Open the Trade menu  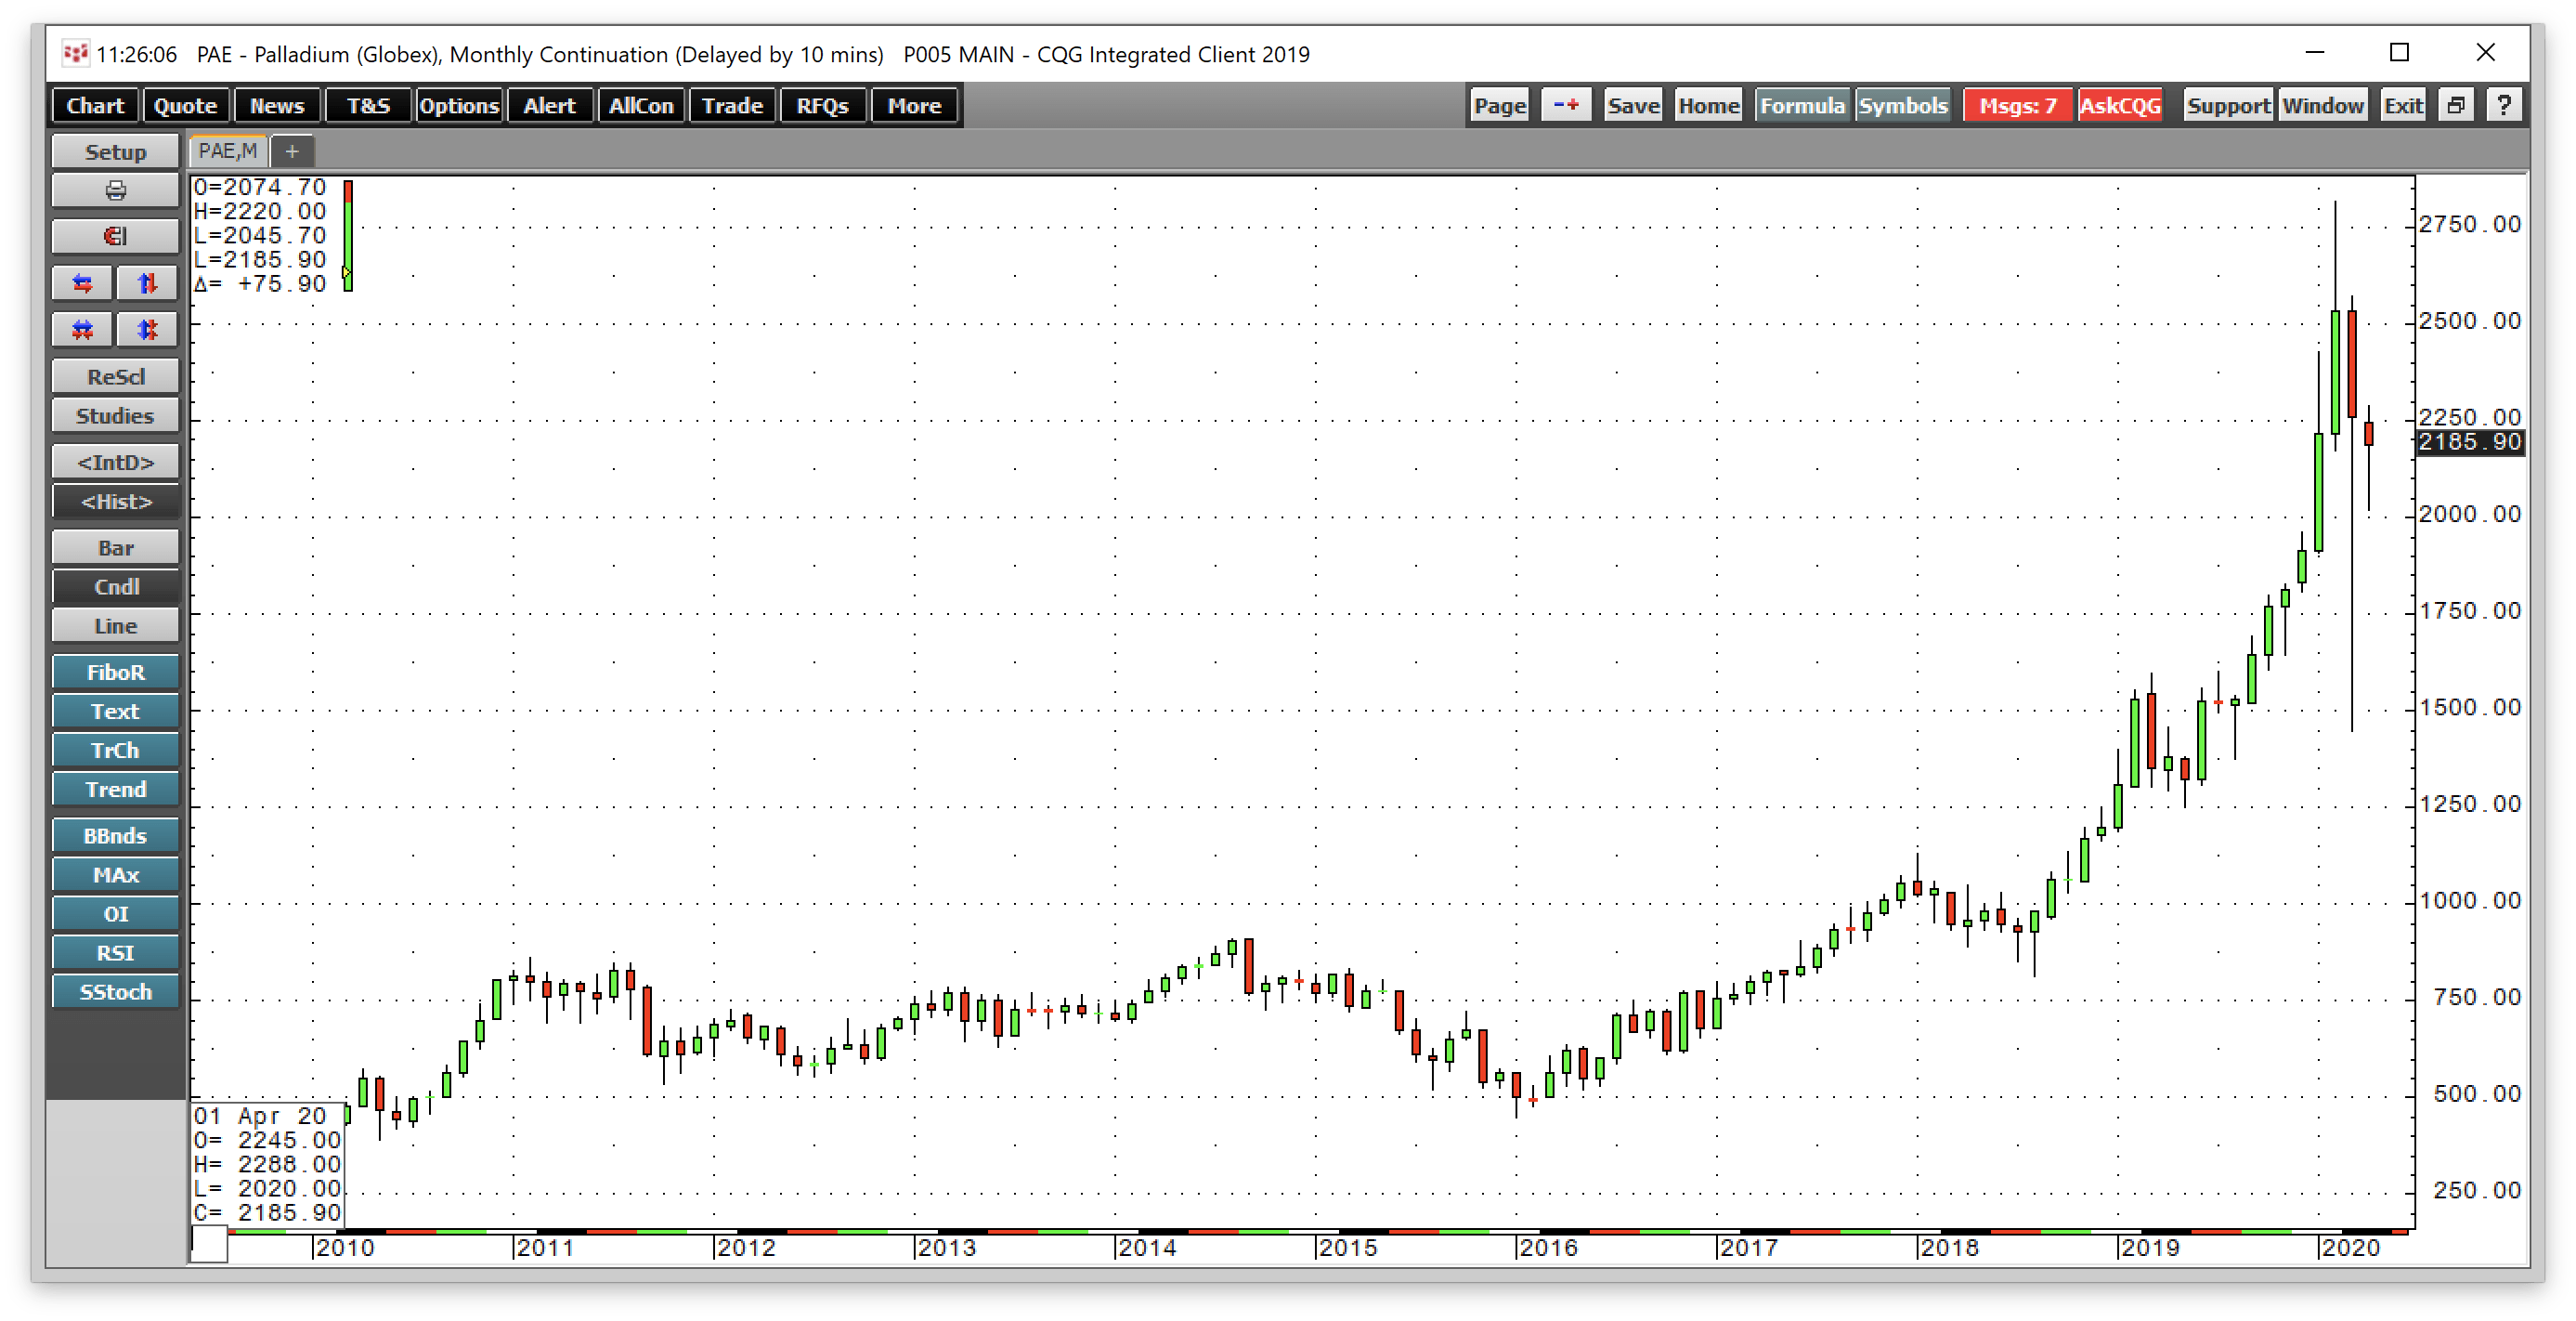732,105
